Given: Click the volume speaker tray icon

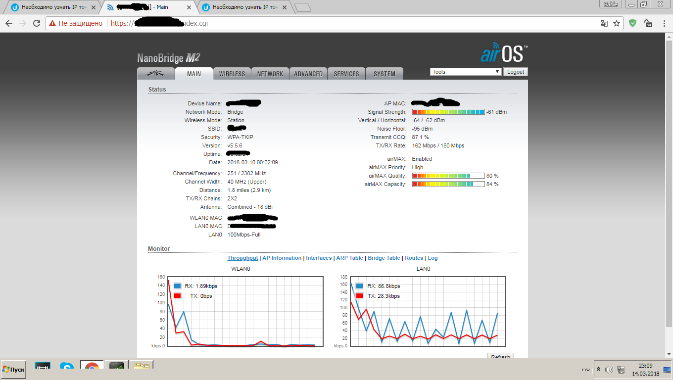Looking at the screenshot, I should (609, 370).
